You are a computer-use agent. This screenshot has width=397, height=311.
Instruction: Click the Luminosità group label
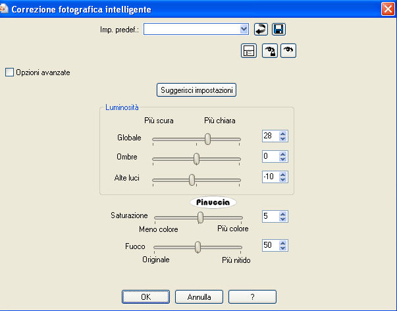pyautogui.click(x=122, y=107)
